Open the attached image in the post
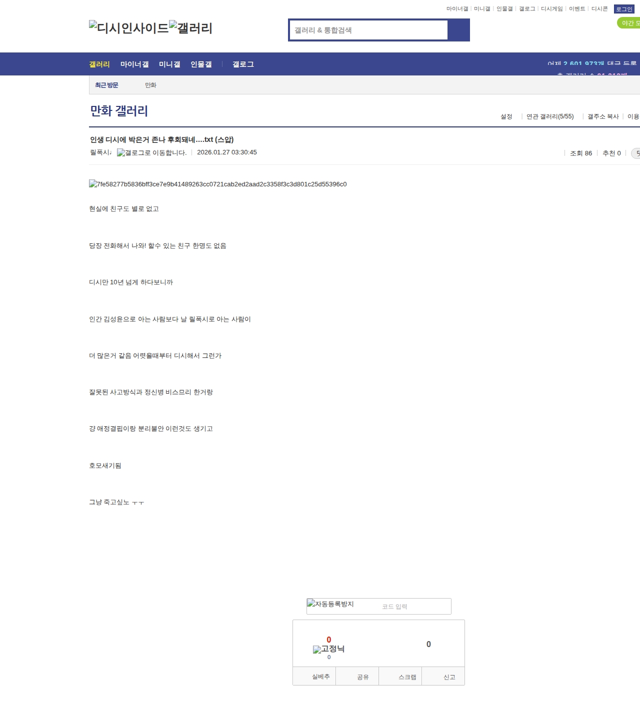The height and width of the screenshot is (719, 640). click(217, 184)
